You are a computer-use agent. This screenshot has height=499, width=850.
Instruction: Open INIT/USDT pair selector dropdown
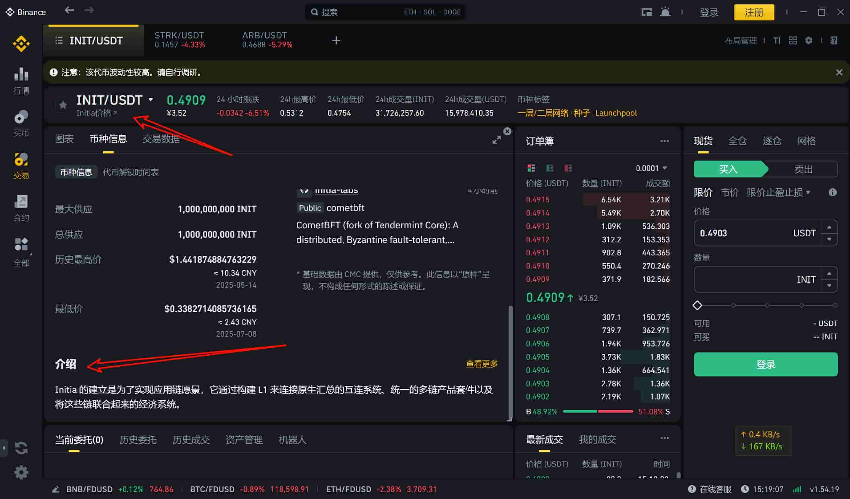(151, 100)
